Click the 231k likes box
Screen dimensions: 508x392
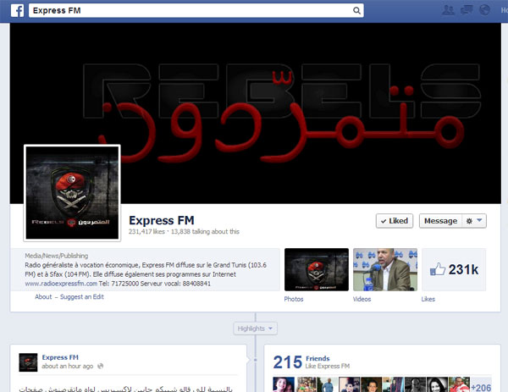pyautogui.click(x=454, y=269)
